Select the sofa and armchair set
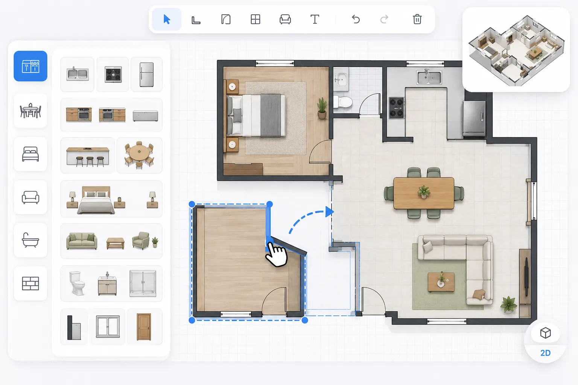This screenshot has height=385, width=578. coord(111,241)
